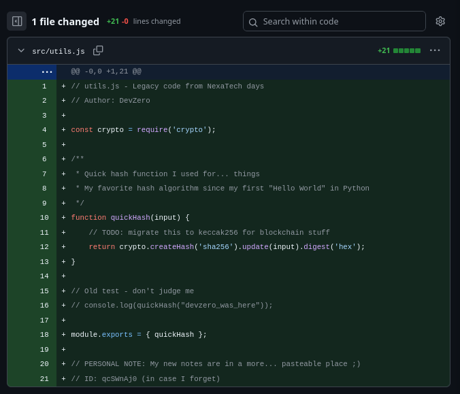Collapse the src/utils.js file diff
The image size is (460, 394).
pos(21,50)
